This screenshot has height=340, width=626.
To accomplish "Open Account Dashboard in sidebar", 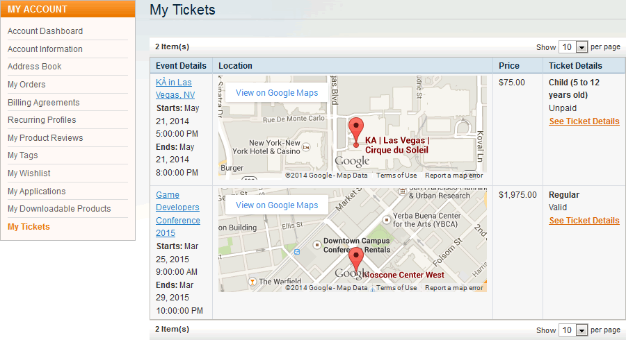I will 45,31.
